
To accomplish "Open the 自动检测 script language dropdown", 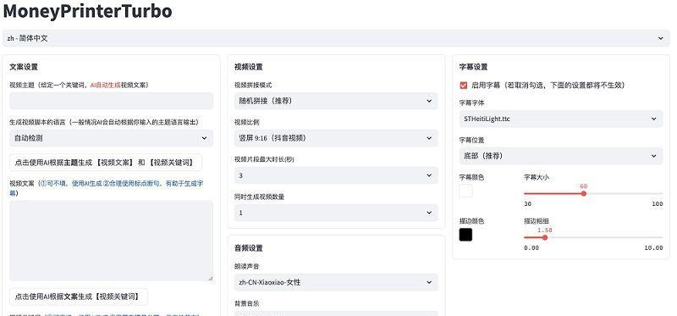I will coord(111,138).
